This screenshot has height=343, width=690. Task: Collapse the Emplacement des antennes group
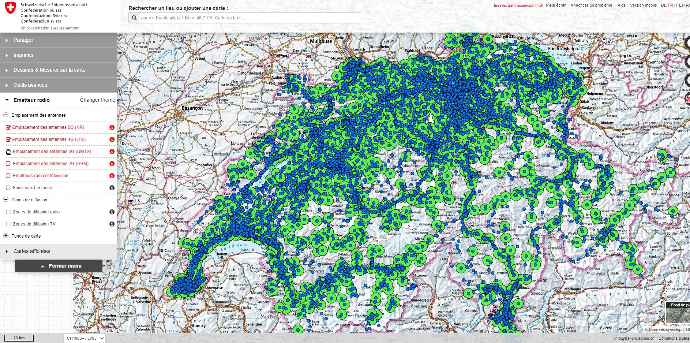pos(6,115)
